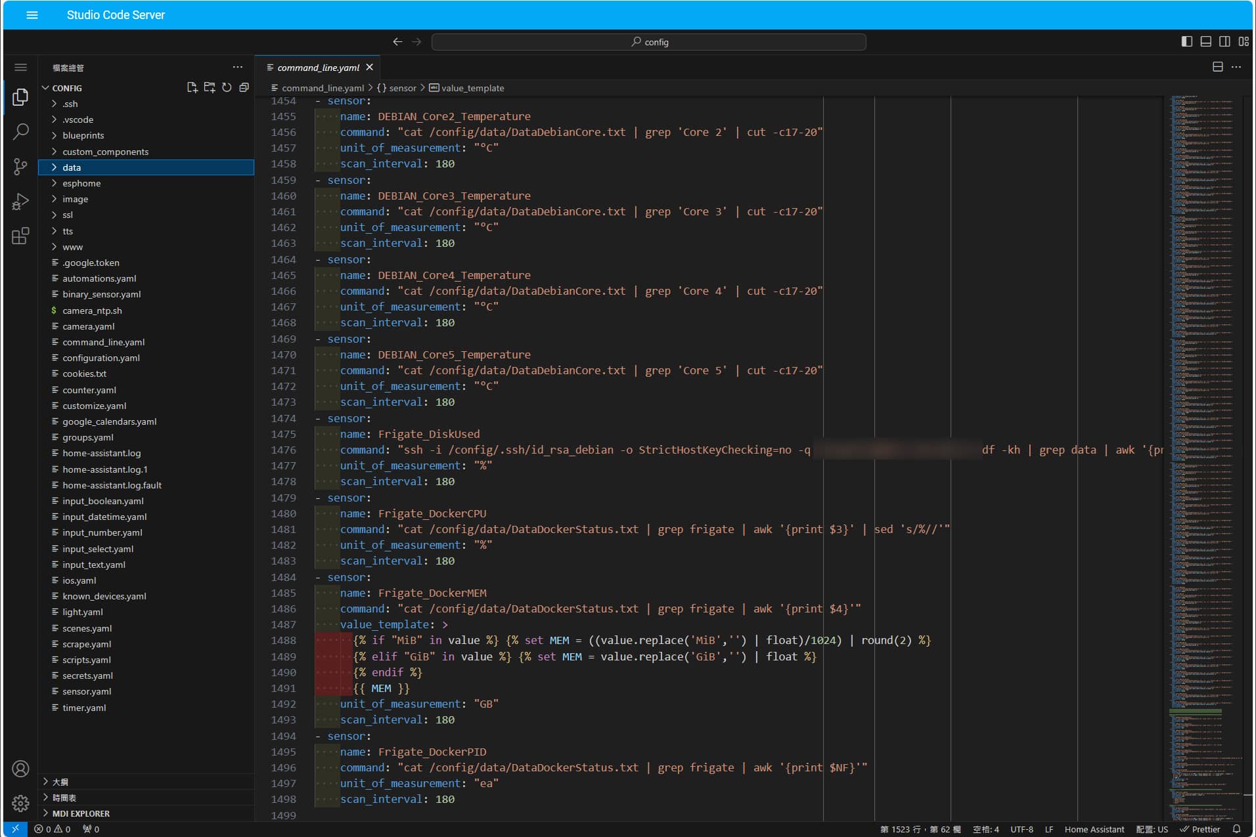Open Prettier from the status bar
The image size is (1256, 837).
(1206, 829)
